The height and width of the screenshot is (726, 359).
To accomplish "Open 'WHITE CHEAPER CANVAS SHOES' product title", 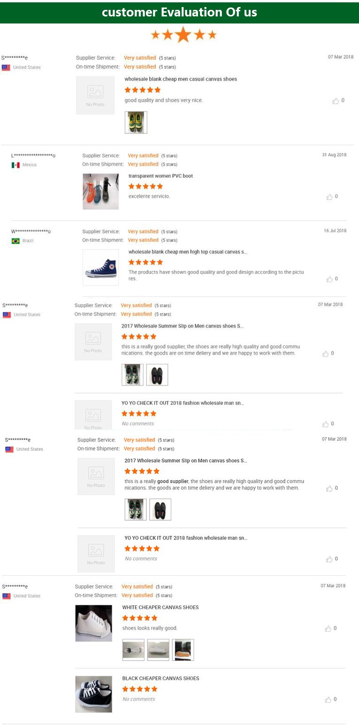I will (x=160, y=608).
